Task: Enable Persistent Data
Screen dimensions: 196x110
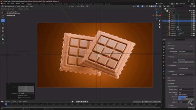Action: [179, 68]
